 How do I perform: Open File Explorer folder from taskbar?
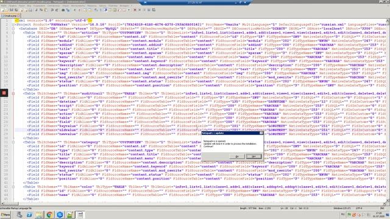click(x=39, y=215)
